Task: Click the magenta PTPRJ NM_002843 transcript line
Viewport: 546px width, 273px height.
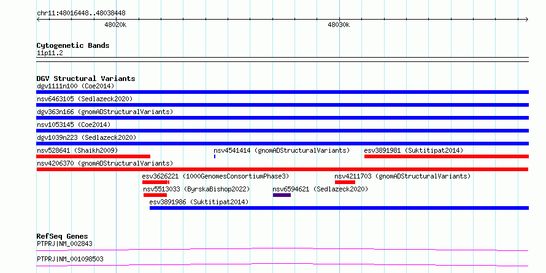Action: click(x=282, y=249)
